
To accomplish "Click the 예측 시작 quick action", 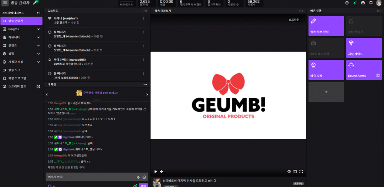I will [x=326, y=70].
